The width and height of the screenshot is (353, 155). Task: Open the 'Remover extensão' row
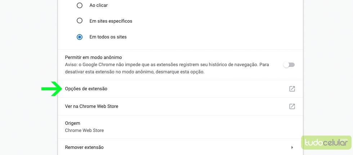click(180, 147)
